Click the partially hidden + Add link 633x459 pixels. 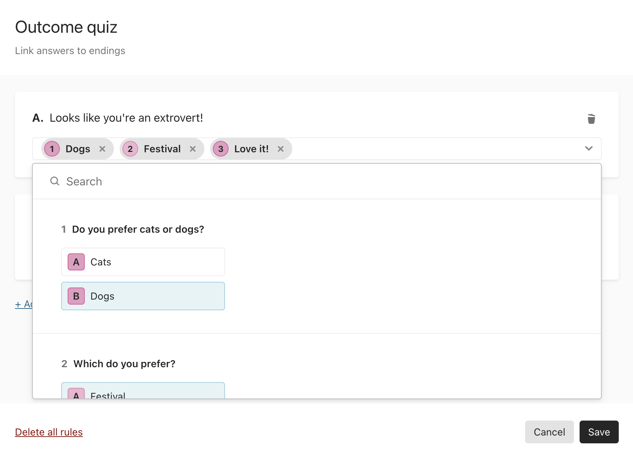[x=23, y=304]
